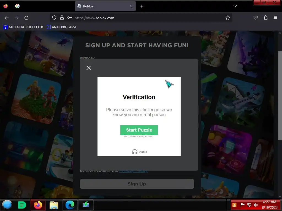Close the verification dialog with the X
This screenshot has width=282, height=211.
click(89, 68)
